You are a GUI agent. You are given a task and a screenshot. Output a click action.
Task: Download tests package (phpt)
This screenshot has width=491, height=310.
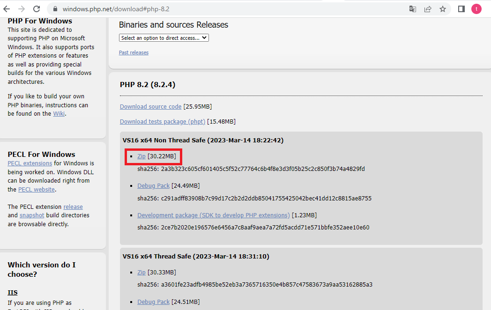click(163, 121)
